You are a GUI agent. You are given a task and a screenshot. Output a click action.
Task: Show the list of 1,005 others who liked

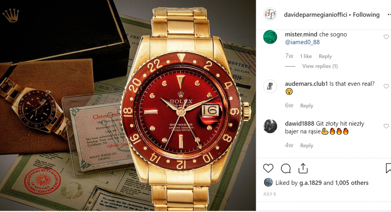352,182
